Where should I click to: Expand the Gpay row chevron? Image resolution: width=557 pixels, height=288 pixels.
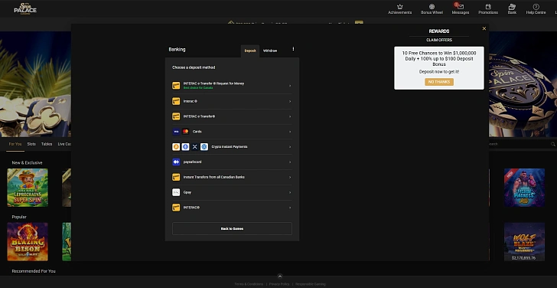(290, 192)
